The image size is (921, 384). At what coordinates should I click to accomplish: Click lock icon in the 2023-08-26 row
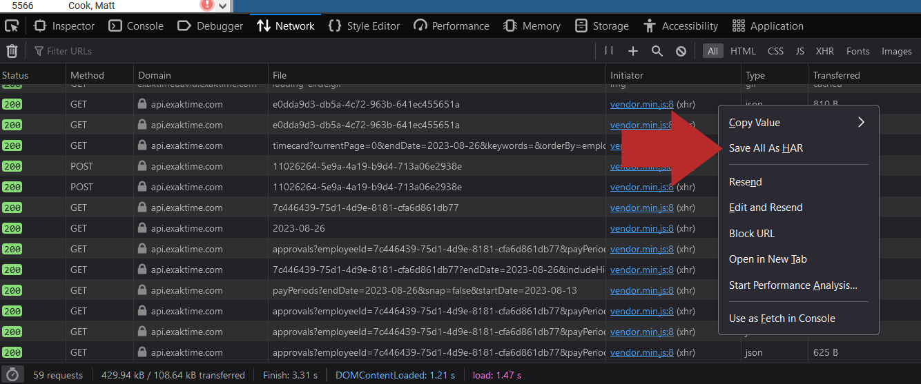point(142,228)
